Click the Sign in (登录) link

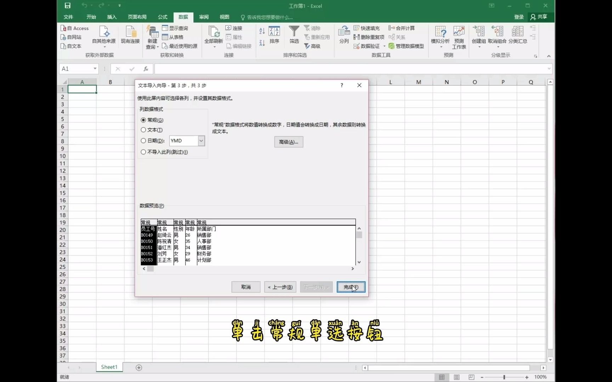[519, 17]
